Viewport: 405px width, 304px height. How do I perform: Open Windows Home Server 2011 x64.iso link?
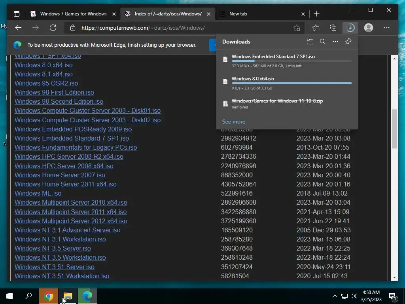point(65,184)
